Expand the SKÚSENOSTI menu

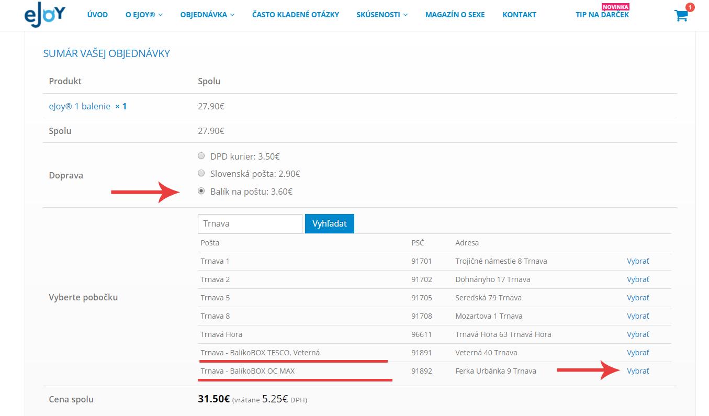(382, 15)
